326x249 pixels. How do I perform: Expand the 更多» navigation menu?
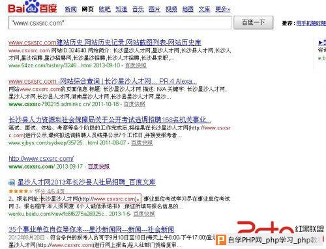click(x=223, y=9)
